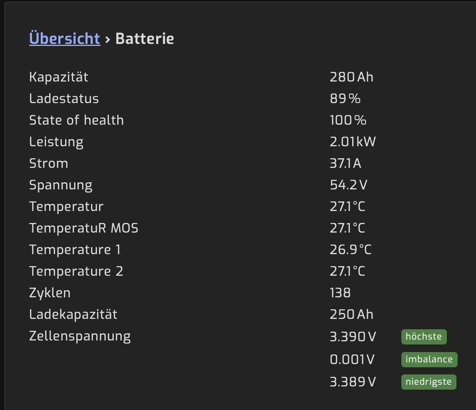
Task: Click the TemperatuR MOS label
Action: [x=83, y=228]
